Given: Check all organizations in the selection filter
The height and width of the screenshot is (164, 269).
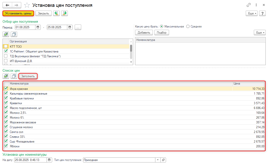Looking at the screenshot, I should [x=6, y=34].
